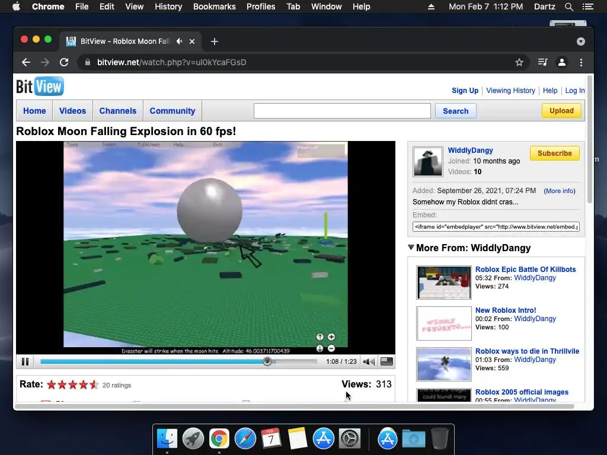This screenshot has width=607, height=455.
Task: Open the Chrome profile avatar icon
Action: [562, 62]
